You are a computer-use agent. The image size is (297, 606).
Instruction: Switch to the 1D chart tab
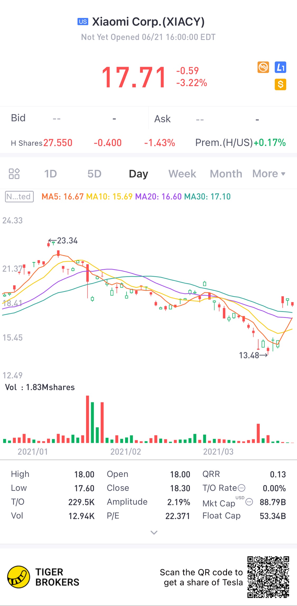(50, 174)
